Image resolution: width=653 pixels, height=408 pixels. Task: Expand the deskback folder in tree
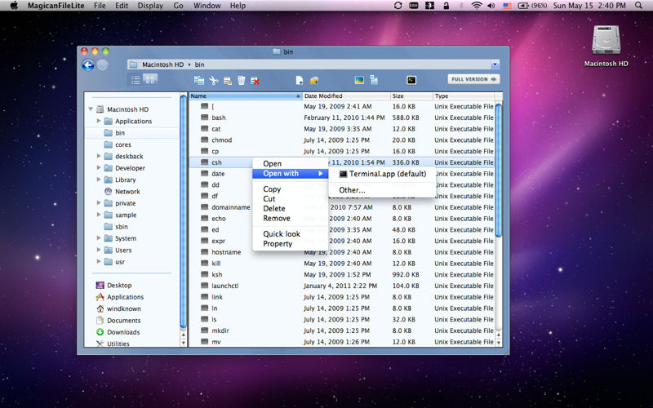click(99, 156)
